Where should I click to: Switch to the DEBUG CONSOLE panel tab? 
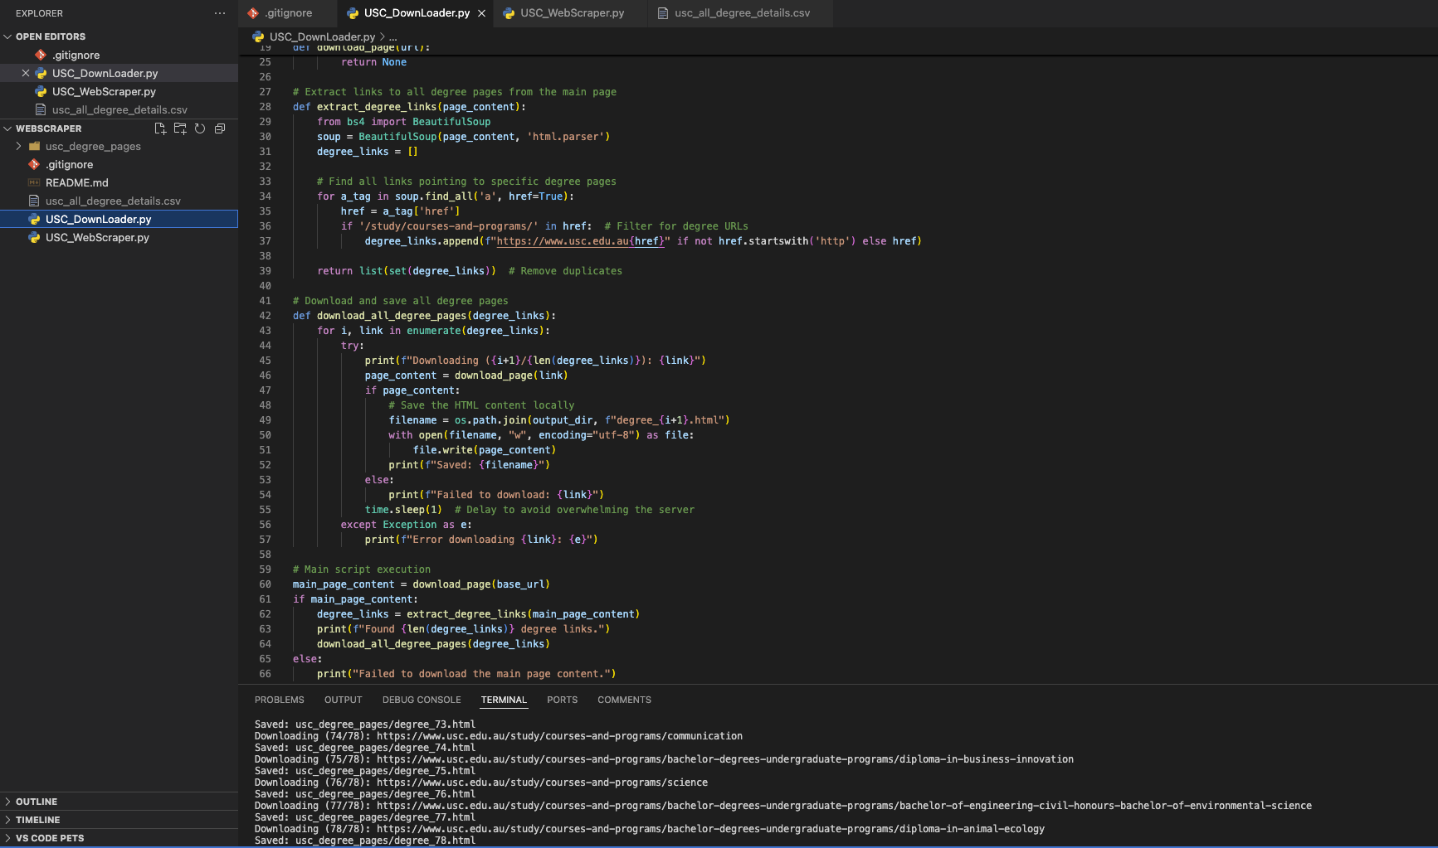[422, 700]
